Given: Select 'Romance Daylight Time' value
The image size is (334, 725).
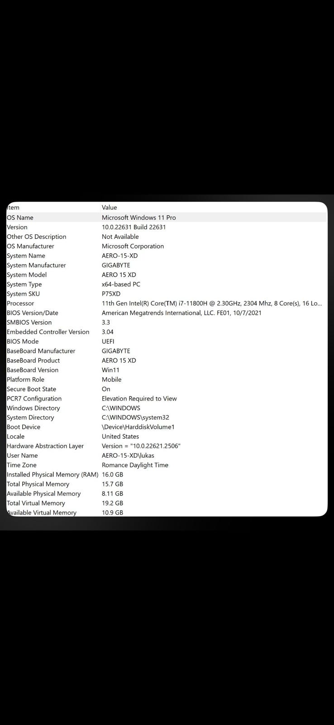Looking at the screenshot, I should coord(135,465).
